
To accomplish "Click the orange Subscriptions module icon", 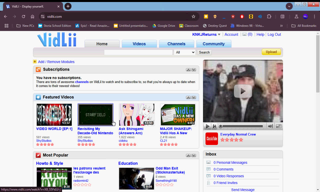I will (x=38, y=69).
